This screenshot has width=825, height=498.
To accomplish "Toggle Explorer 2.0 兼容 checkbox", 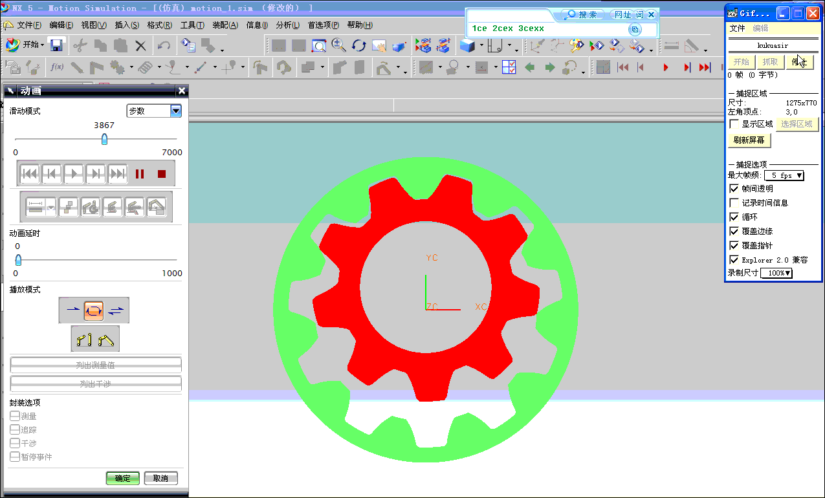I will coord(734,260).
